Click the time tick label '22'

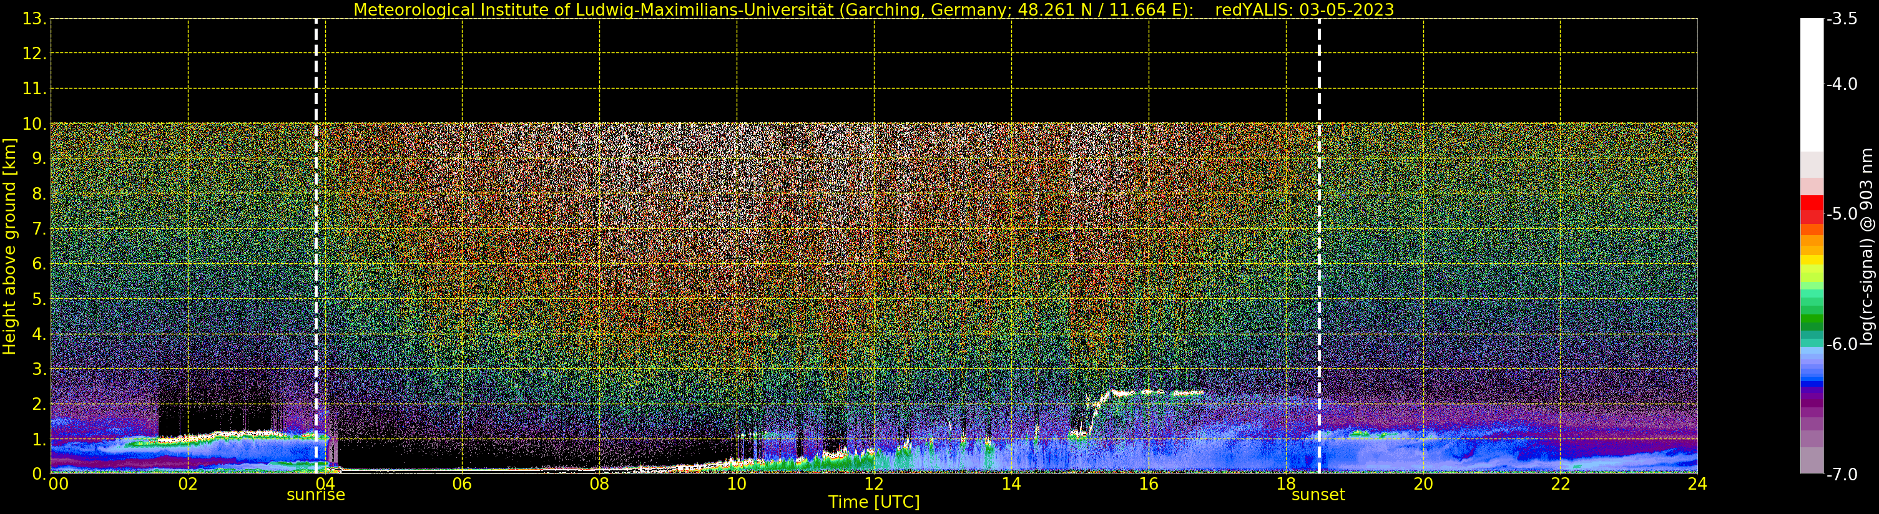(x=1560, y=484)
